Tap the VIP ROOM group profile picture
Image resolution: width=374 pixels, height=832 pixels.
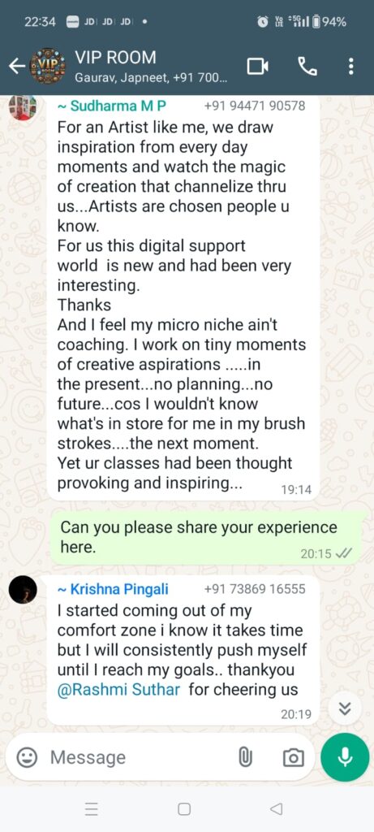47,67
